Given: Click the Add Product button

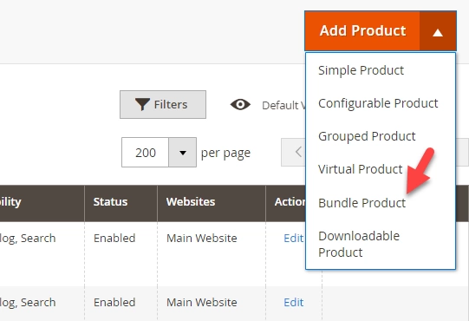Looking at the screenshot, I should [362, 31].
